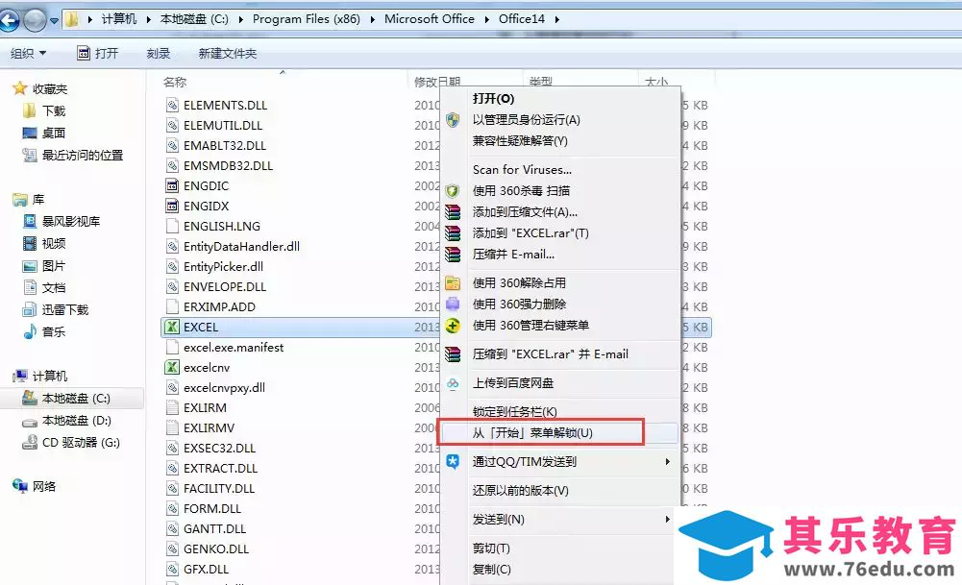Select the EMABLT32.DLL file
Viewport: 962px width, 585px height.
point(225,145)
